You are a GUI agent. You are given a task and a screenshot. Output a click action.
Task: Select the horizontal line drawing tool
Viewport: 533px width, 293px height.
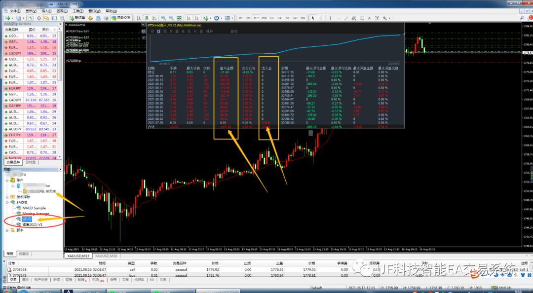point(338,18)
